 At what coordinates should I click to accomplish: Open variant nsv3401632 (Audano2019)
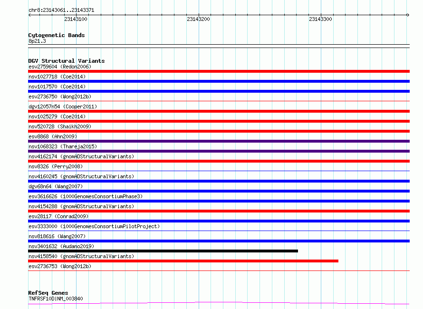(x=61, y=246)
